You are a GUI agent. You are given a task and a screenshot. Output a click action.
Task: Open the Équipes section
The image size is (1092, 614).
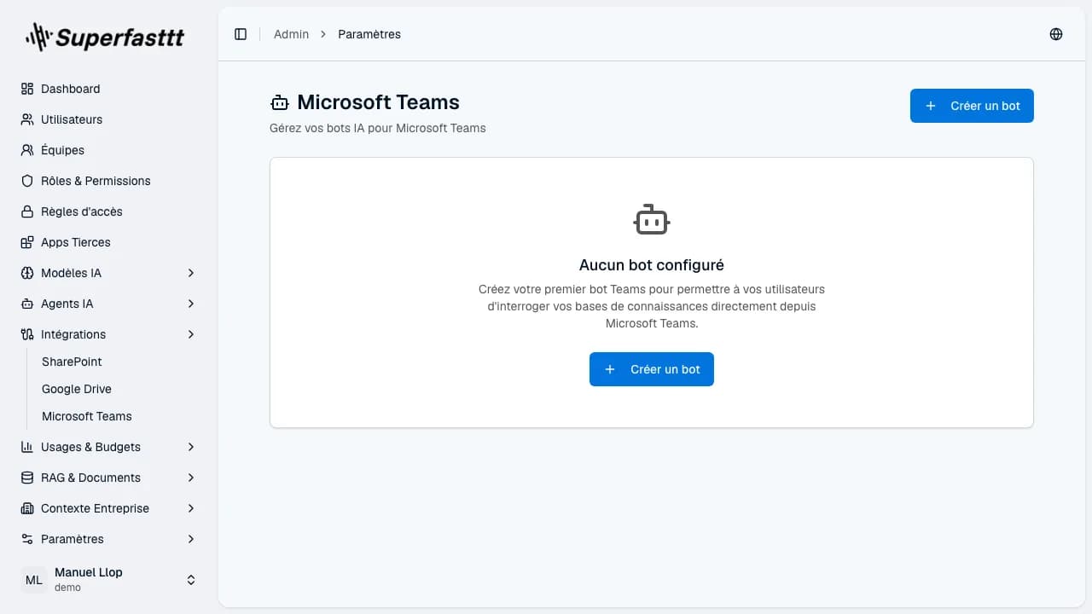pyautogui.click(x=109, y=150)
